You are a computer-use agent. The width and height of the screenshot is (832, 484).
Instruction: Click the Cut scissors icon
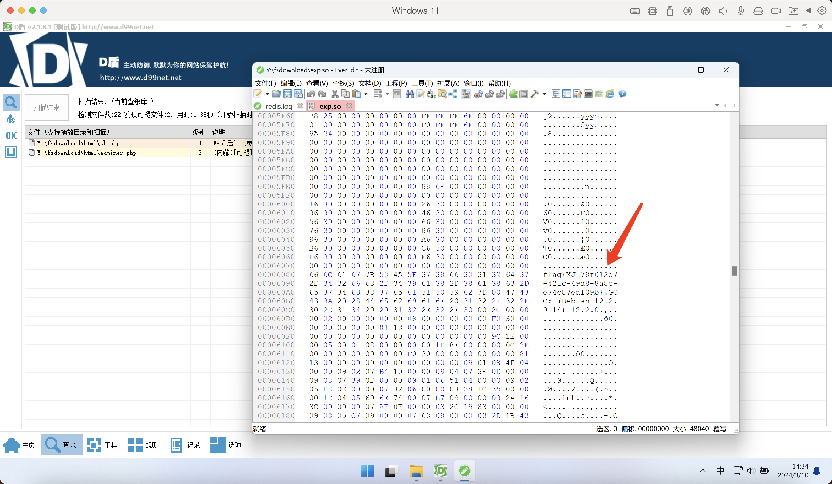click(335, 94)
